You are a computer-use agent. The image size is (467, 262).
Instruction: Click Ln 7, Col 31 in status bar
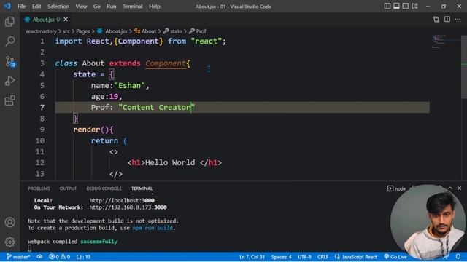pos(252,257)
